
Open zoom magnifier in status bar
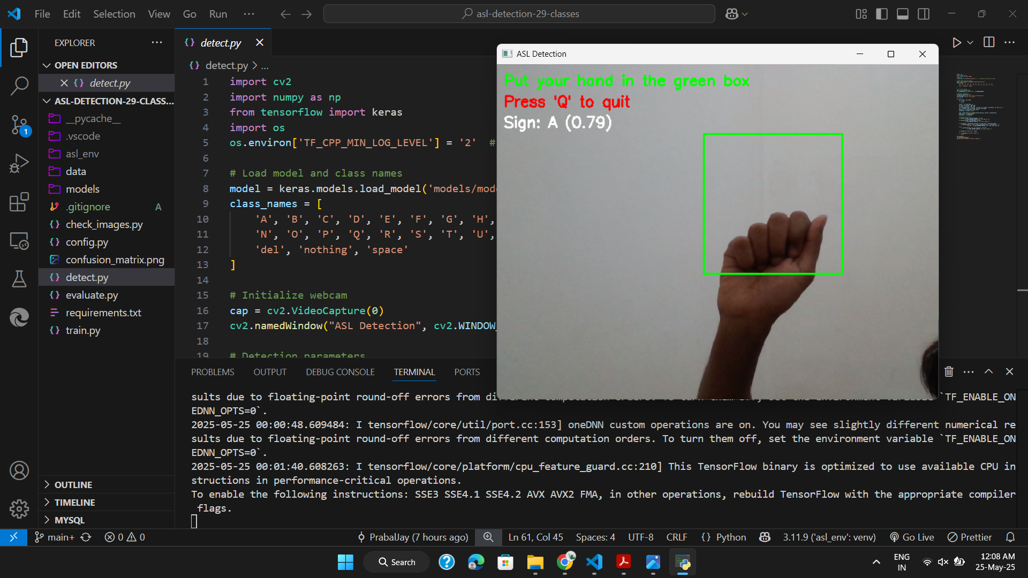coord(488,537)
